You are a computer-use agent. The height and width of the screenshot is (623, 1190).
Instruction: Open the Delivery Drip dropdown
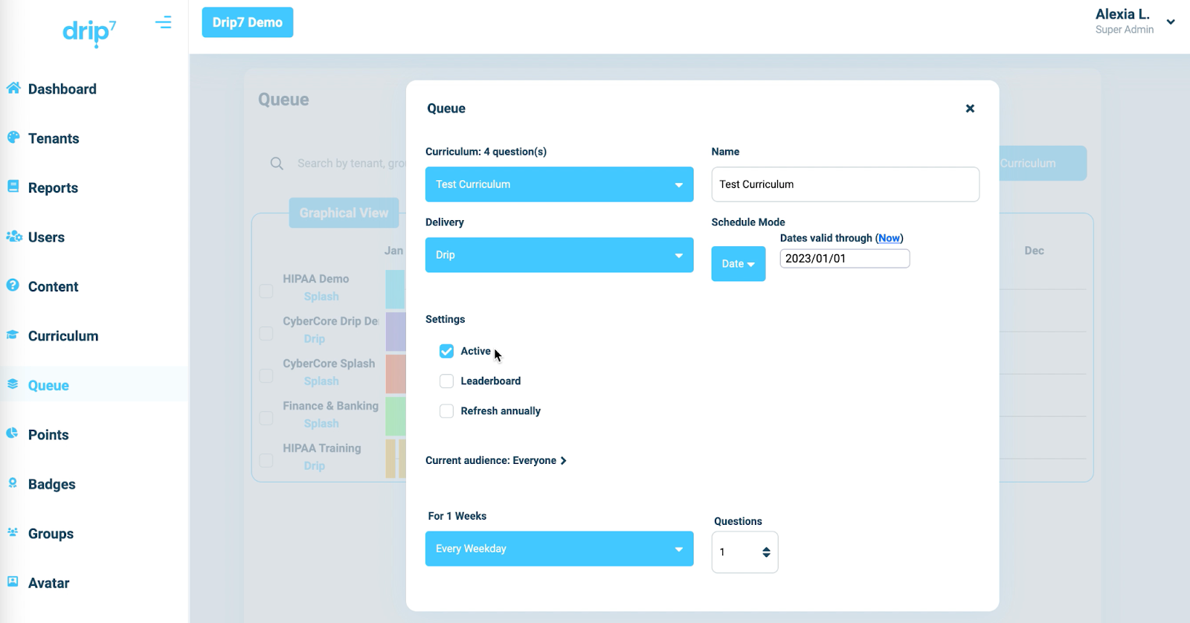(x=559, y=255)
